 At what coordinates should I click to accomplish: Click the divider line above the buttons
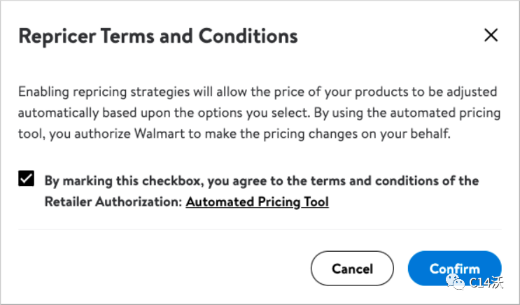tap(260, 229)
